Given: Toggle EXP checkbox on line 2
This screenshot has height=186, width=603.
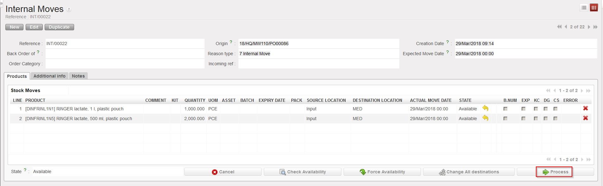Looking at the screenshot, I should tap(524, 119).
